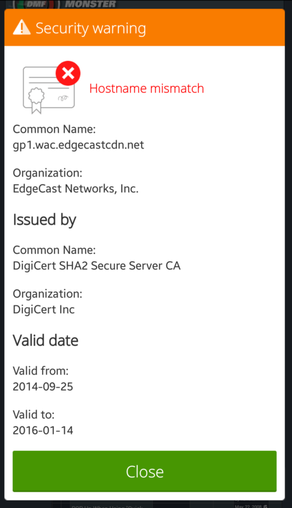Image resolution: width=292 pixels, height=508 pixels.
Task: Click the Valid date section heading
Action: [x=46, y=341]
